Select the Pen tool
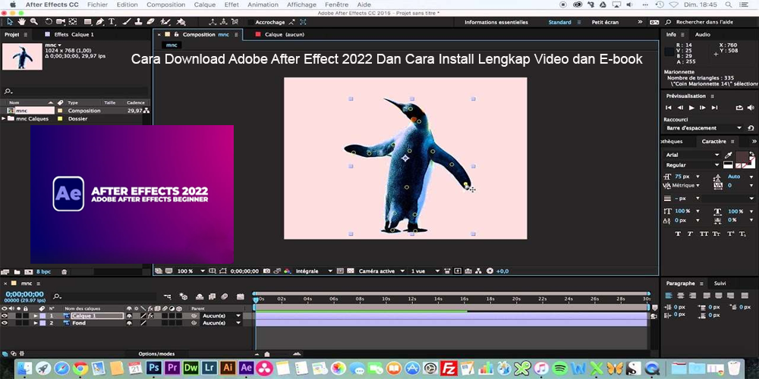759x379 pixels. click(99, 22)
